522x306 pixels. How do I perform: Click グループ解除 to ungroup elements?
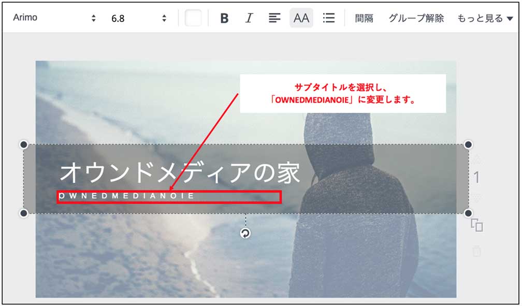pos(416,18)
